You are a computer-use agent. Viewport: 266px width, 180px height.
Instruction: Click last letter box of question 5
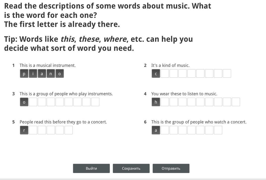68,130
